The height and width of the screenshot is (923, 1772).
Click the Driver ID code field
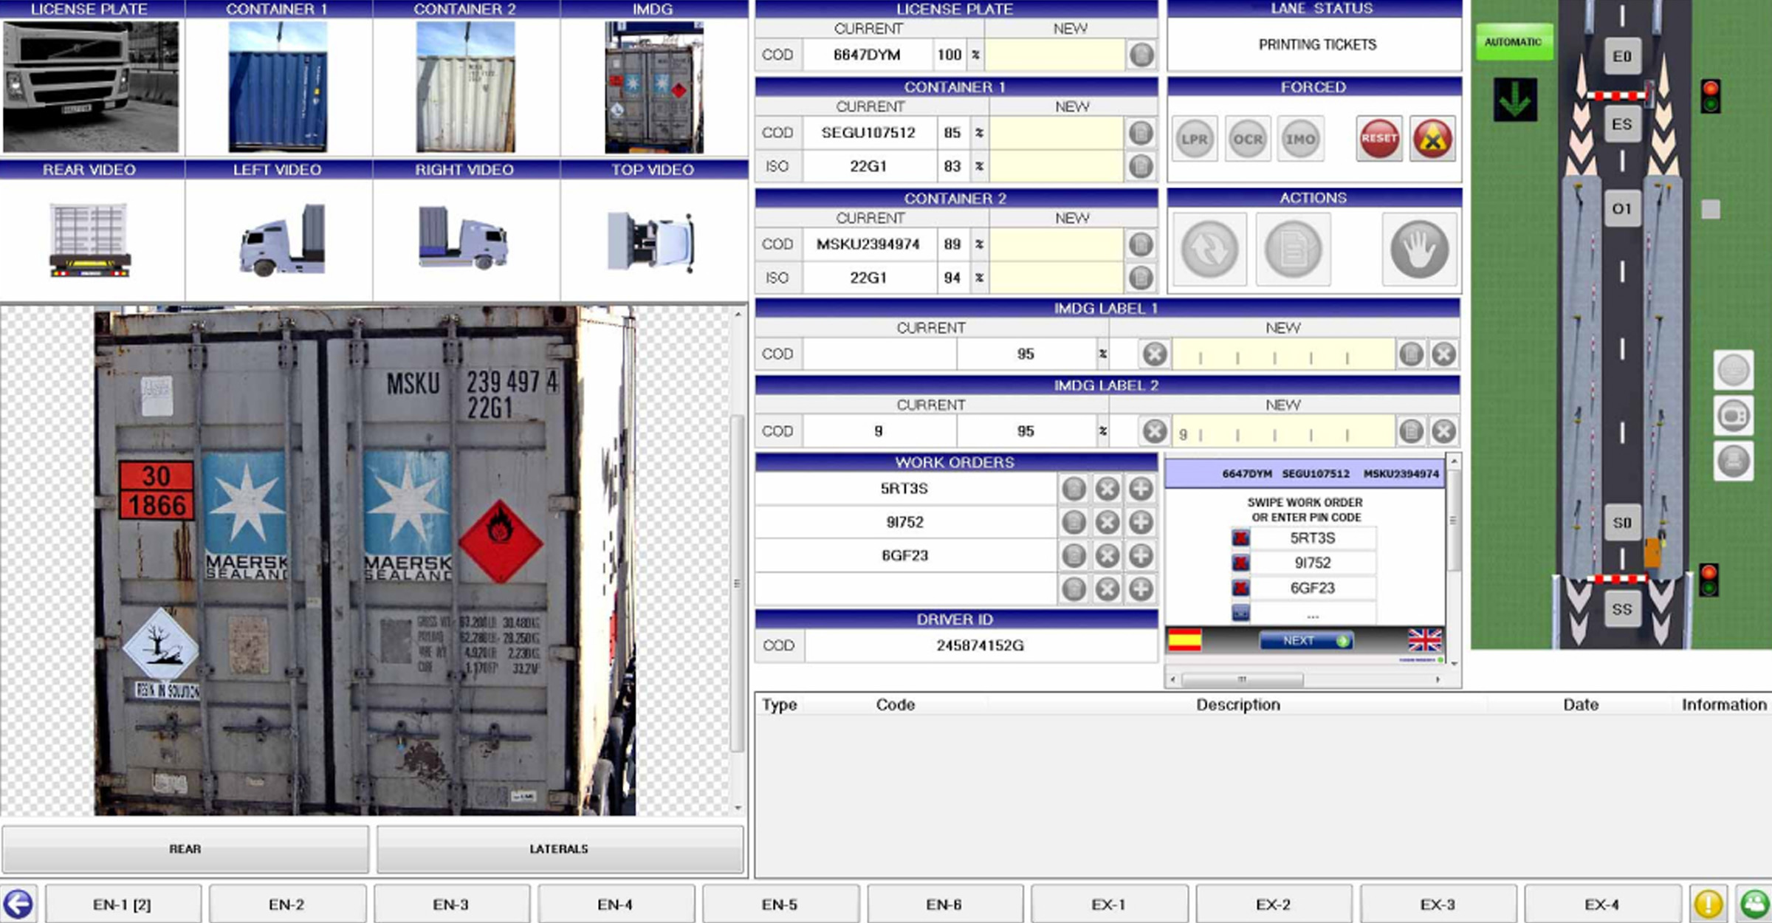pyautogui.click(x=981, y=645)
